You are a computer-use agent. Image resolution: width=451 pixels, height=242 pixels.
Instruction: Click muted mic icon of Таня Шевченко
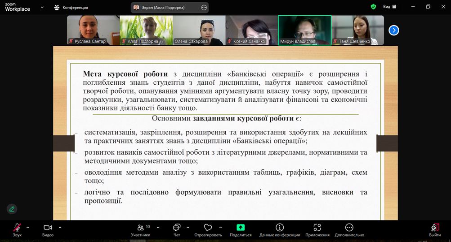[335, 41]
